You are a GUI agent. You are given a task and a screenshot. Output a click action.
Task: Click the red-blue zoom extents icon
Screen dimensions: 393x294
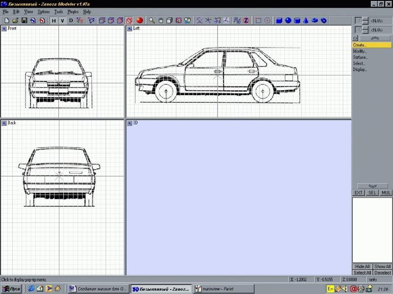click(x=178, y=21)
